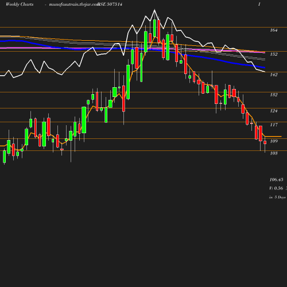The image size is (287, 287).
Task: Click the 117 price axis label
Action: (274, 125)
